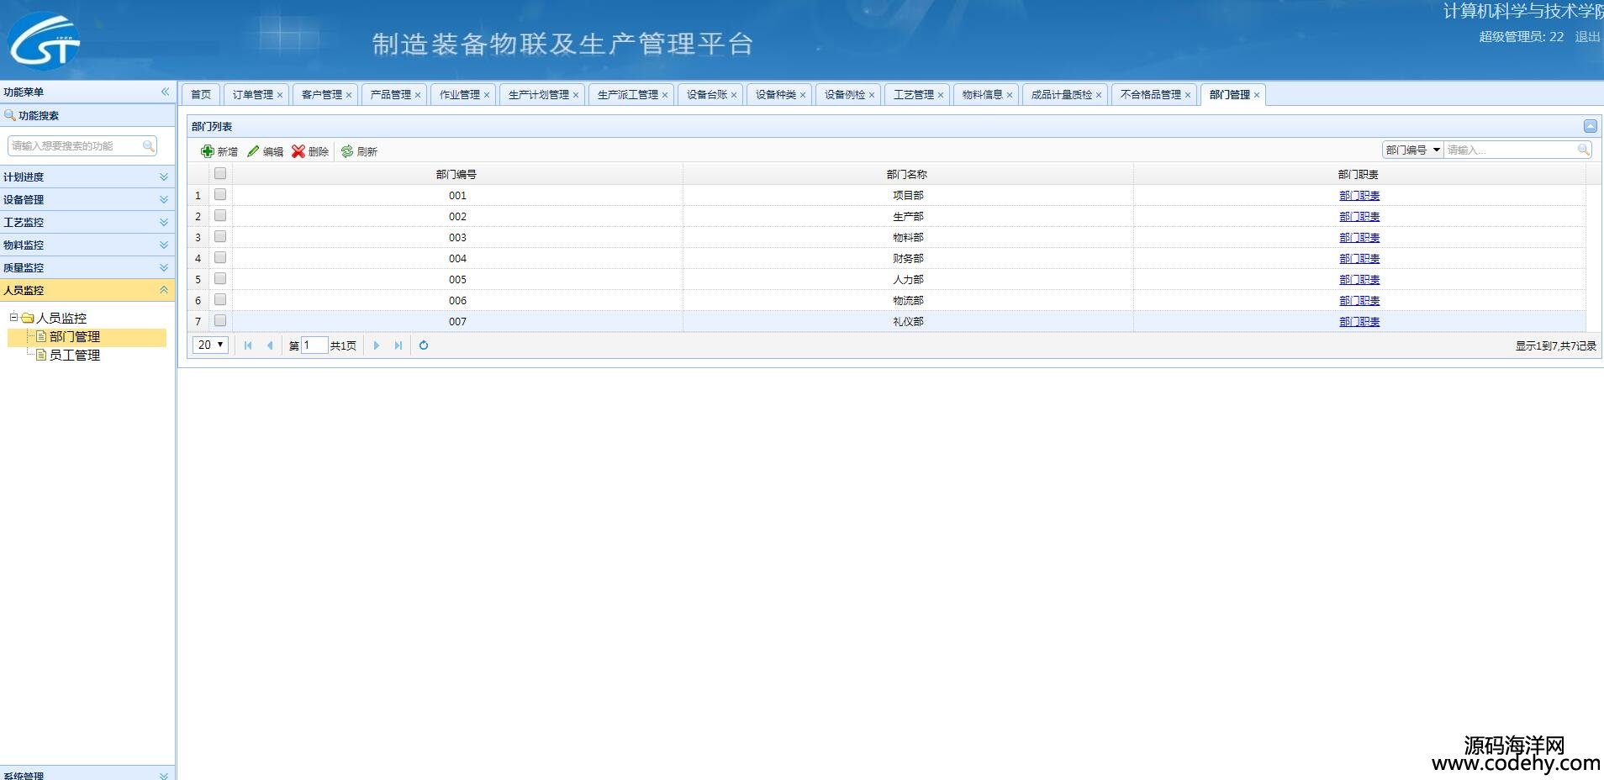Click the pagination reload icon
Screen dimensions: 1604x780
[424, 345]
